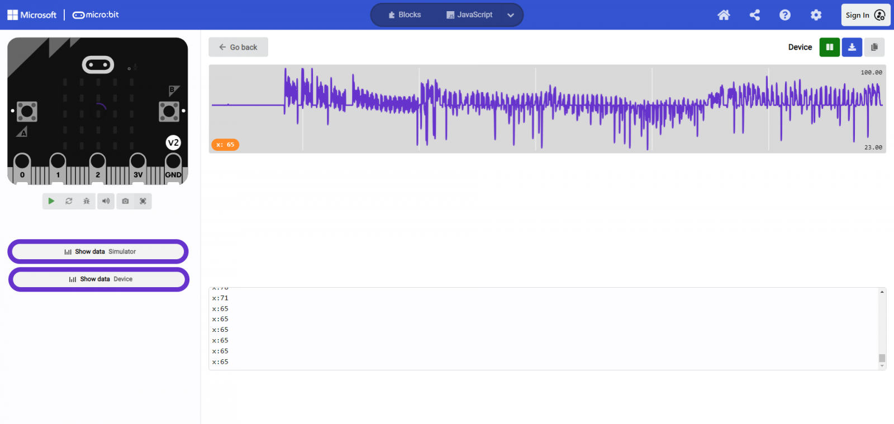Click Show data Simulator button

98,251
